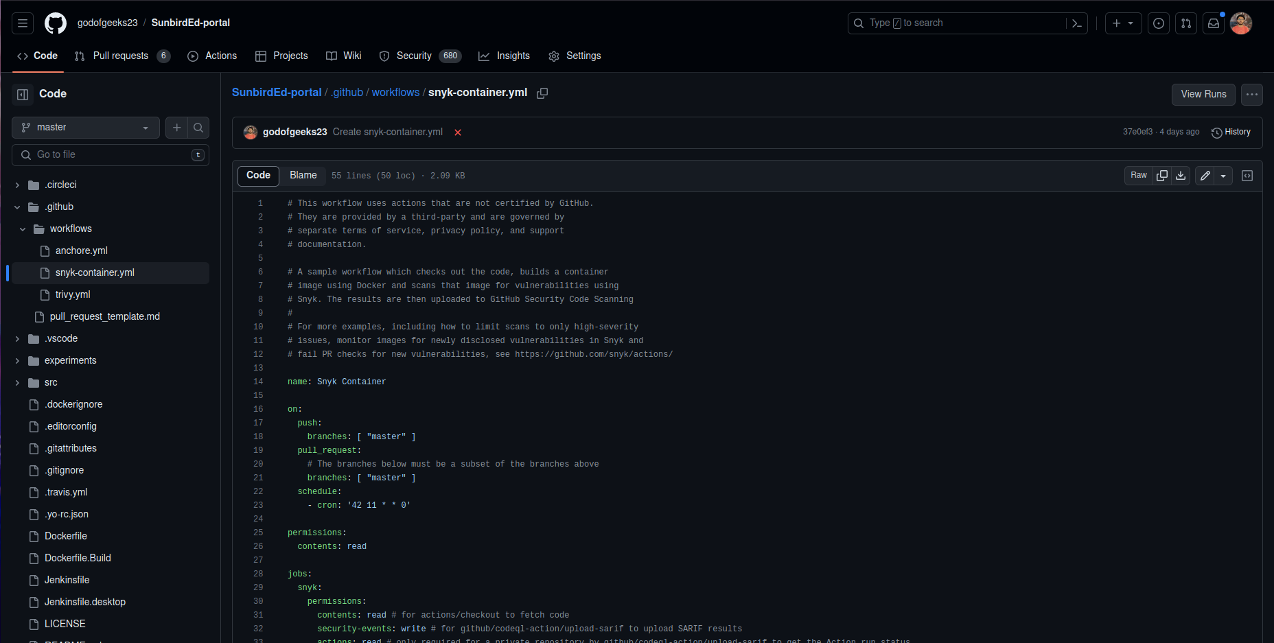Open pull requests from the top-right icon
The image size is (1274, 643).
[1186, 23]
